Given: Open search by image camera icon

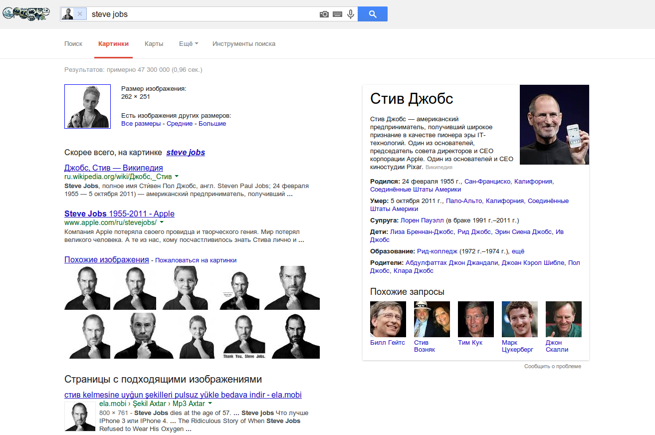Looking at the screenshot, I should tap(324, 14).
